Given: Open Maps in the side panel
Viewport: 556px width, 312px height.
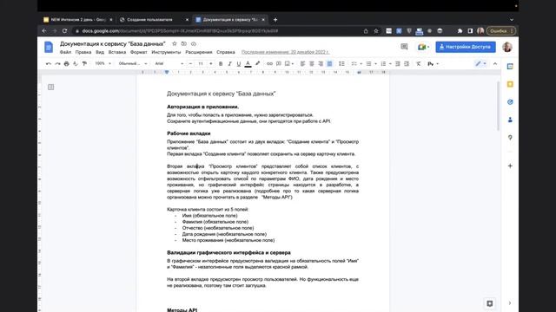Looking at the screenshot, I should pos(510,137).
